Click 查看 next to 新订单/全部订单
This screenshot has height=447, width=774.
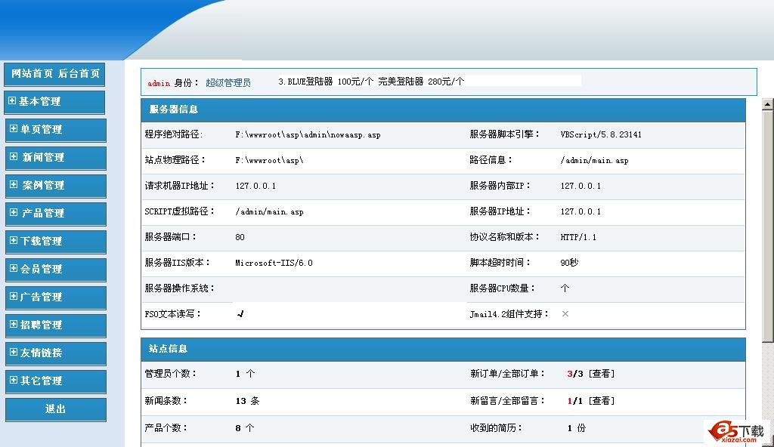pyautogui.click(x=601, y=374)
